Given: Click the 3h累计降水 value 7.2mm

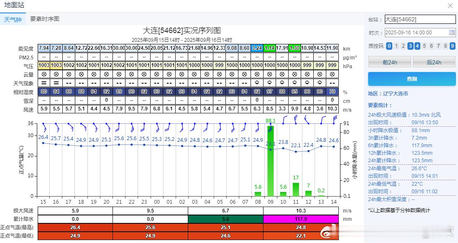Looking at the screenshot, I should (420, 138).
